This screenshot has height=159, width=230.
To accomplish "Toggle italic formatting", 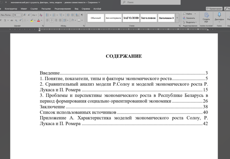I will [x=1, y=20].
